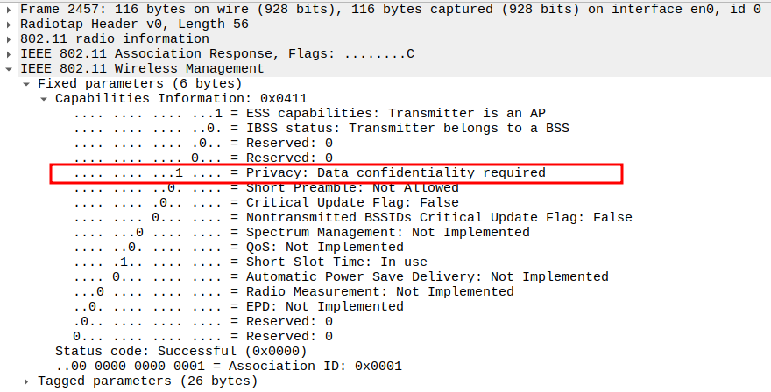
Task: Expand Tagged parameters (26 bytes) node
Action: pyautogui.click(x=27, y=381)
